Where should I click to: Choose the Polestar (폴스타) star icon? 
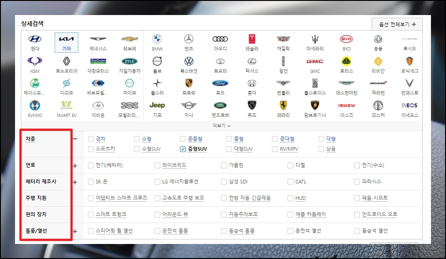tap(157, 83)
